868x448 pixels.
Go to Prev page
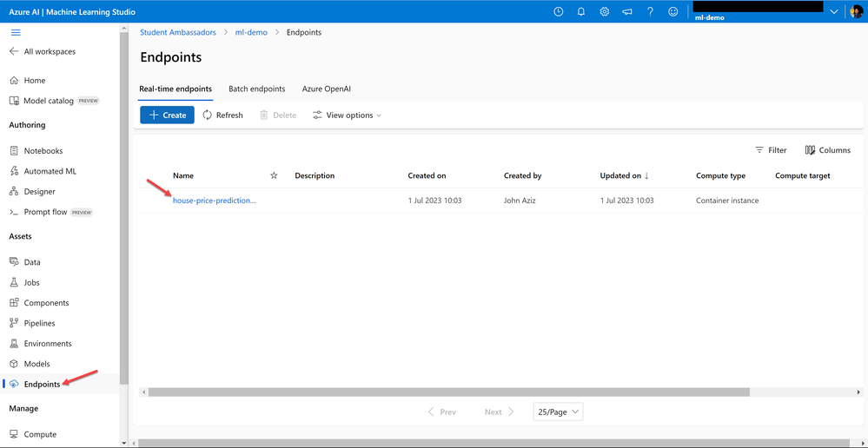[441, 412]
